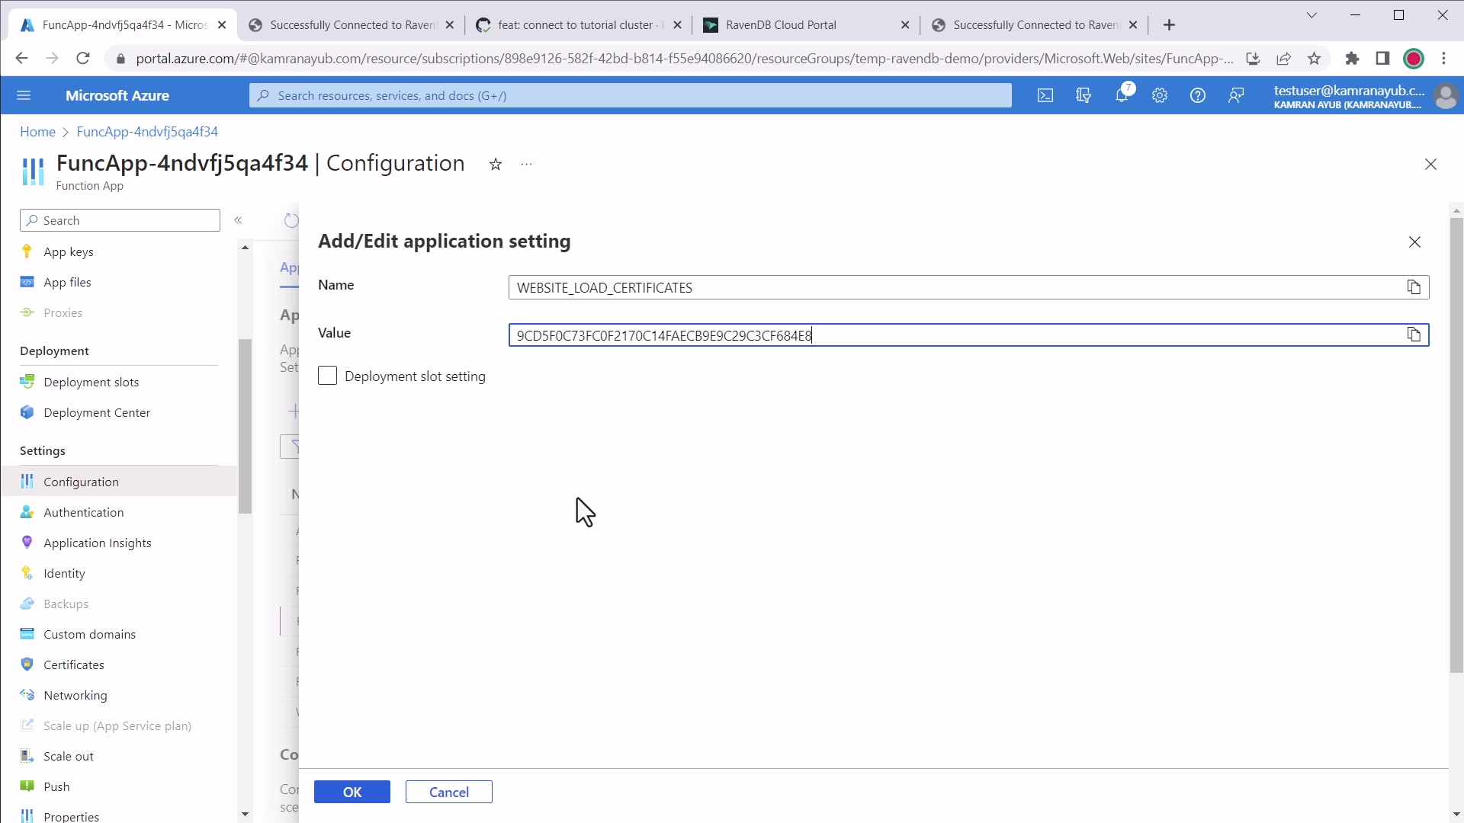
Task: Close the Add/Edit application setting panel
Action: pyautogui.click(x=1414, y=242)
